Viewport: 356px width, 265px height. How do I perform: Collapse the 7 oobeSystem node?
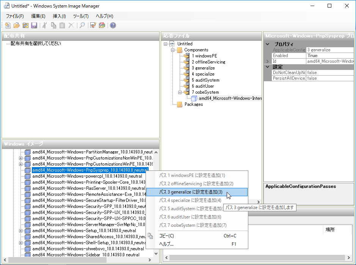(180, 92)
